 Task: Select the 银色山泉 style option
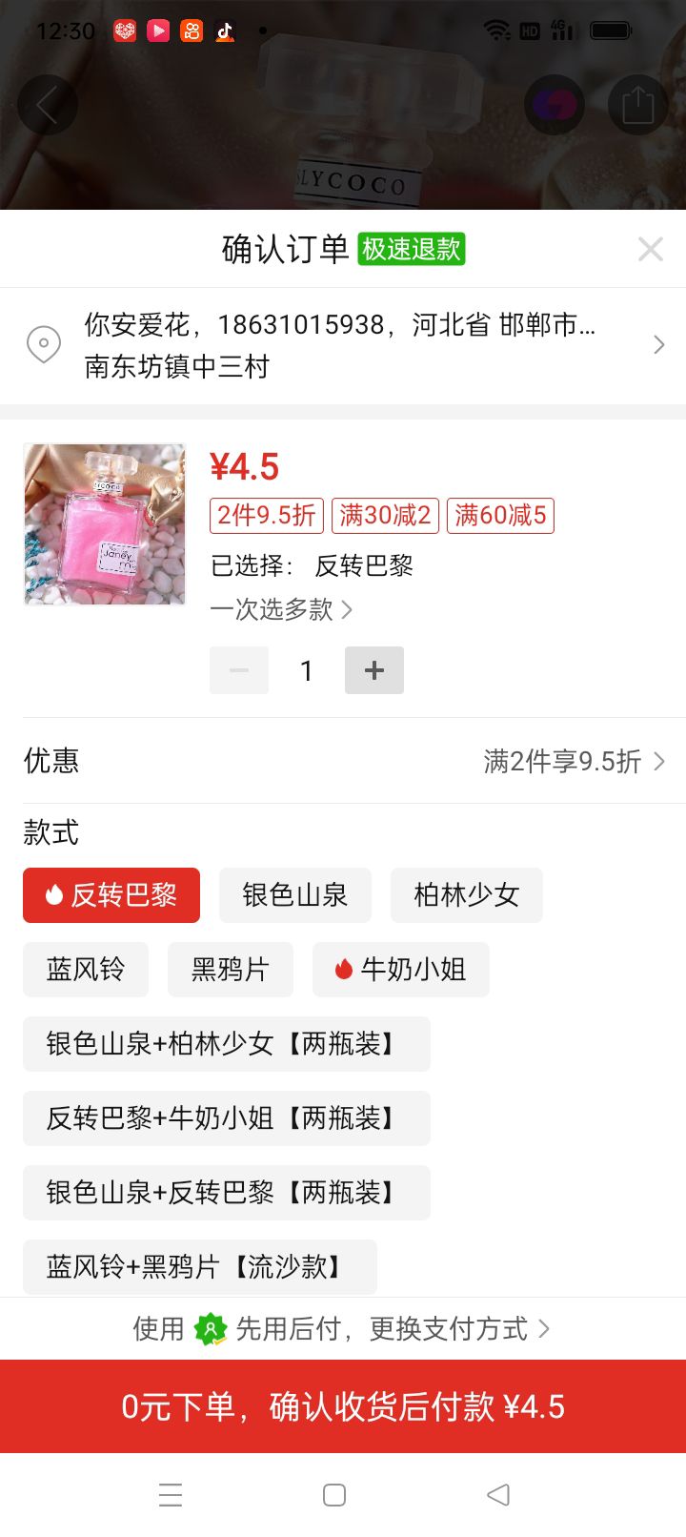coord(295,895)
